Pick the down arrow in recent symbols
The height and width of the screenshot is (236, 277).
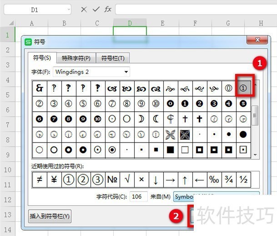156,180
